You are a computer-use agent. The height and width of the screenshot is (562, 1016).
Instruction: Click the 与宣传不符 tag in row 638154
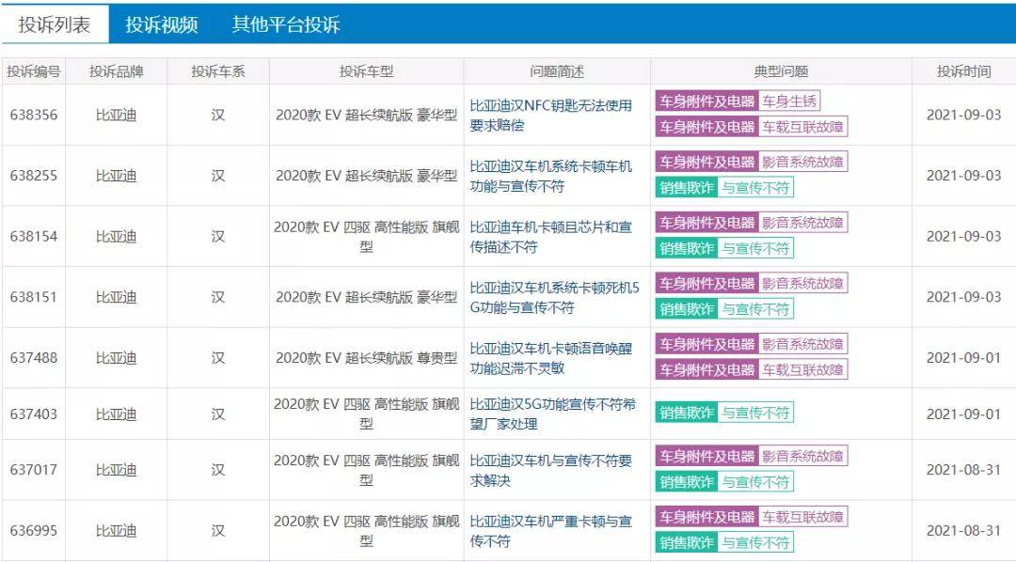(x=755, y=249)
